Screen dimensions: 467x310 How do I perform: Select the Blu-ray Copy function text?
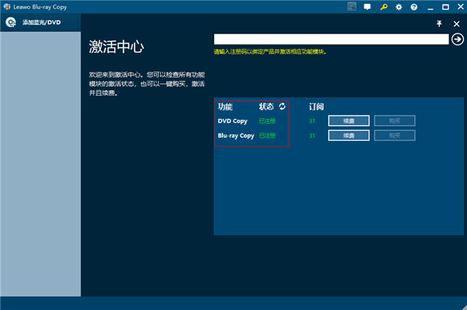pyautogui.click(x=236, y=135)
